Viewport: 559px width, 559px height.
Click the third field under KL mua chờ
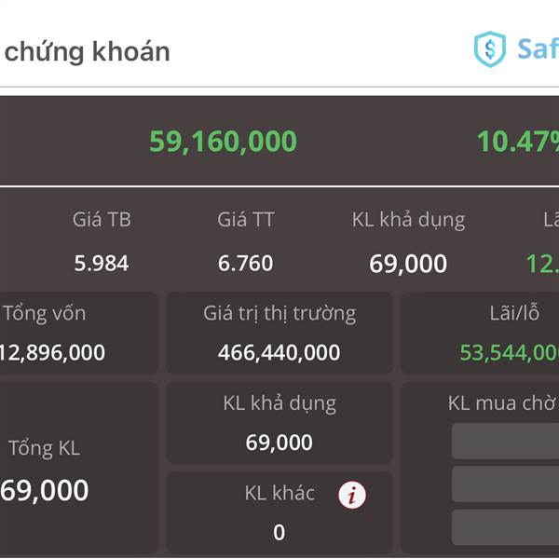click(505, 527)
